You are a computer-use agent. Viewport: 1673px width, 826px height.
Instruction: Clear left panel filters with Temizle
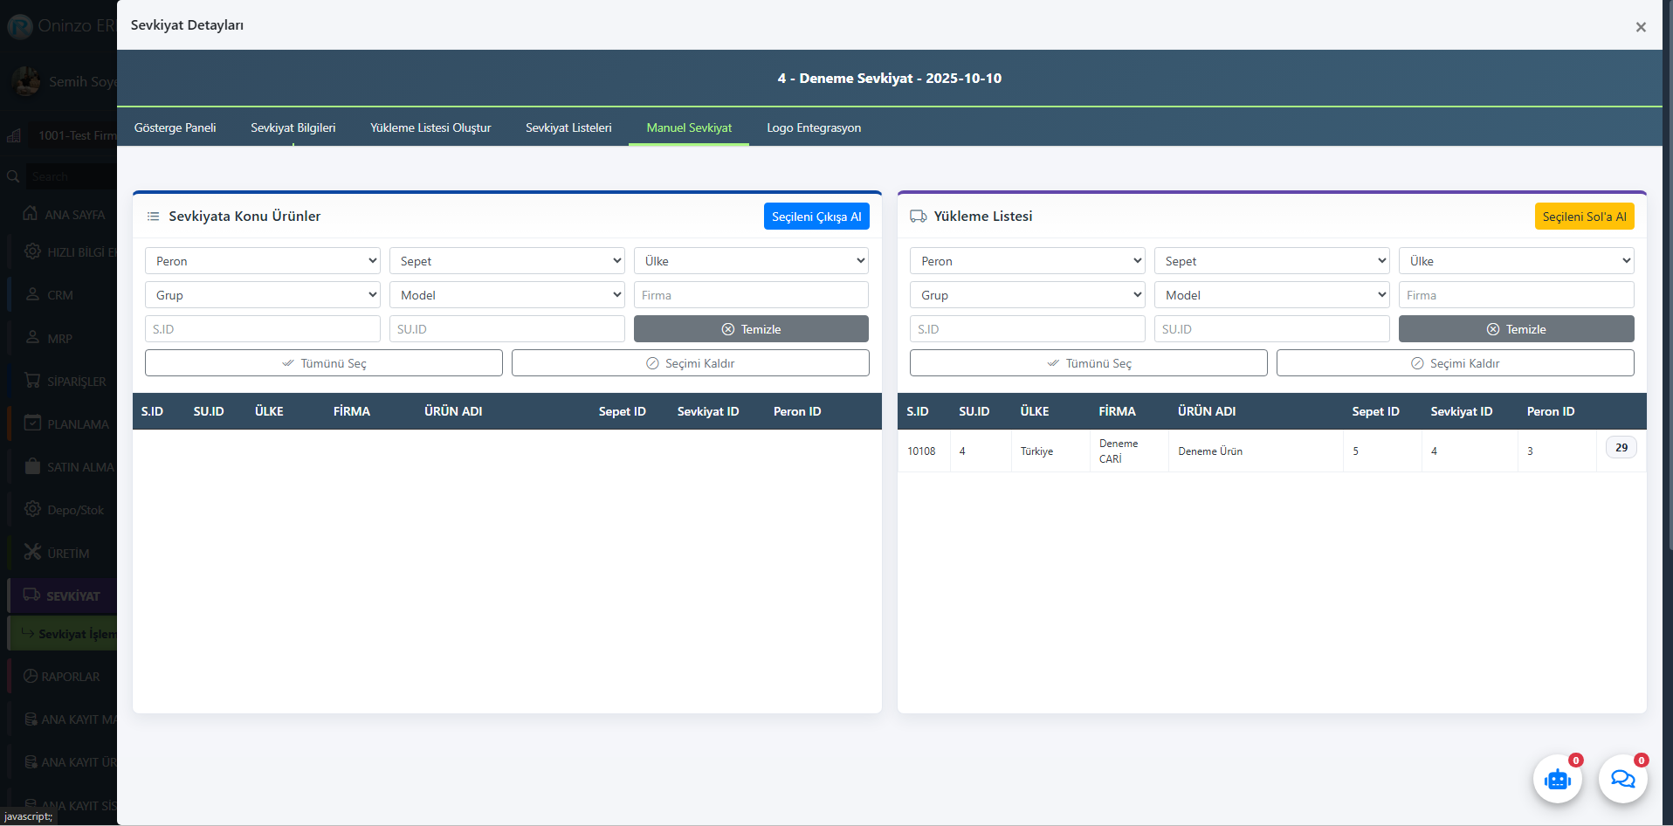click(x=751, y=329)
